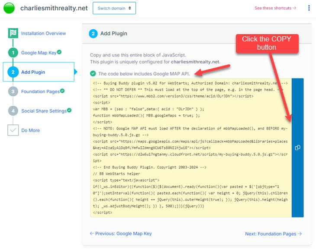Click the blue copy sidebar strip
Viewport: 316px width, 249px height.
click(297, 148)
